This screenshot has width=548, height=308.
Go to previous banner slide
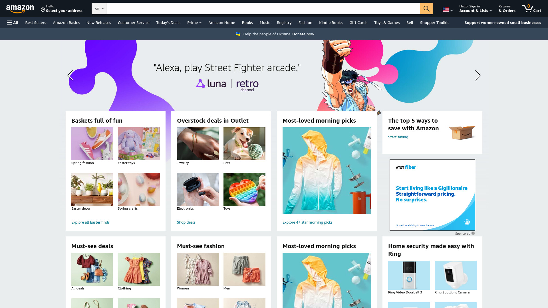(70, 75)
